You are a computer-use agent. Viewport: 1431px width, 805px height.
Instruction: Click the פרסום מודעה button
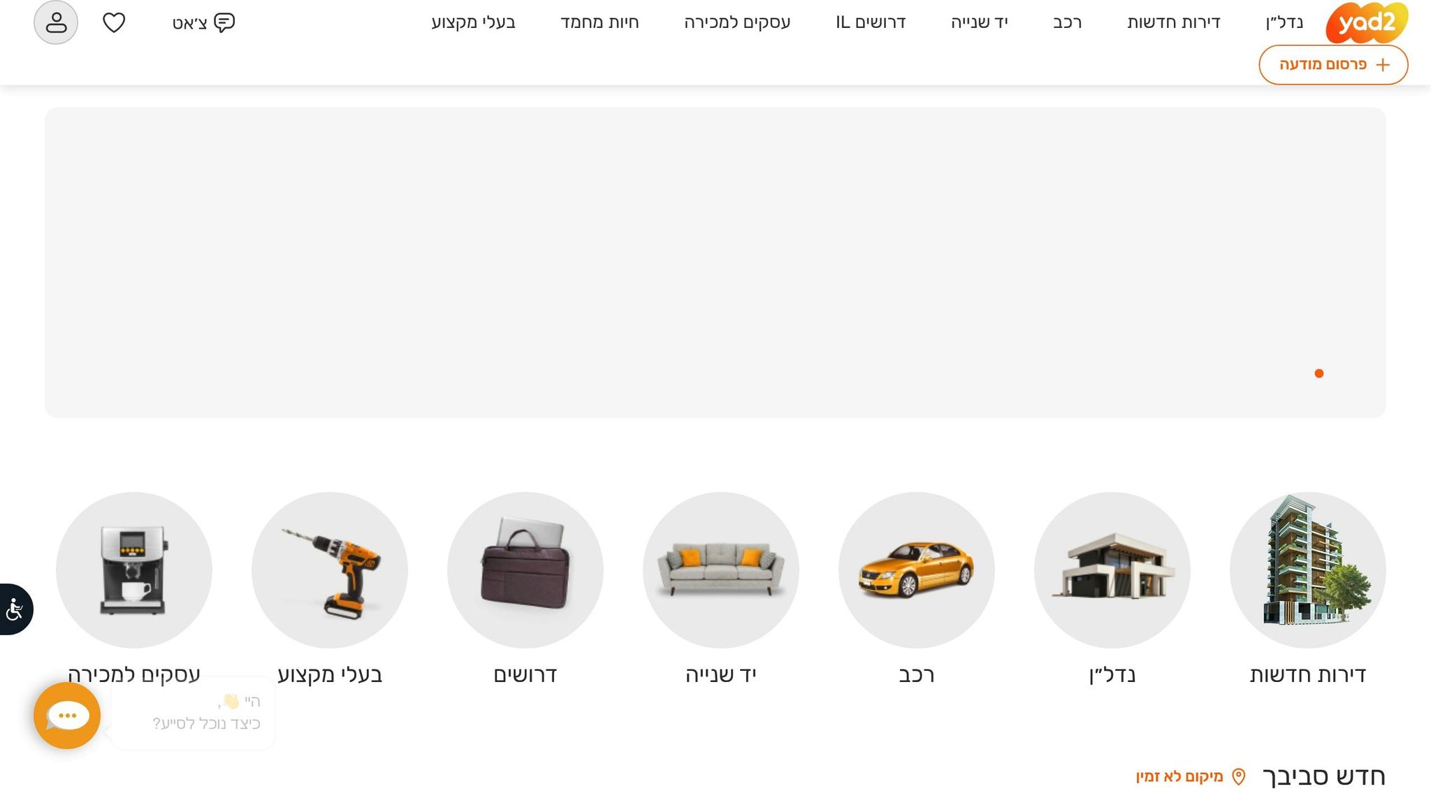tap(1332, 64)
